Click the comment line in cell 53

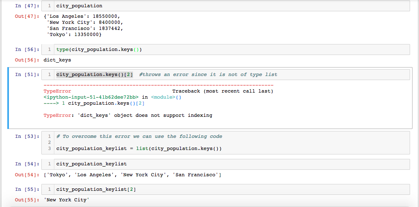(139, 136)
